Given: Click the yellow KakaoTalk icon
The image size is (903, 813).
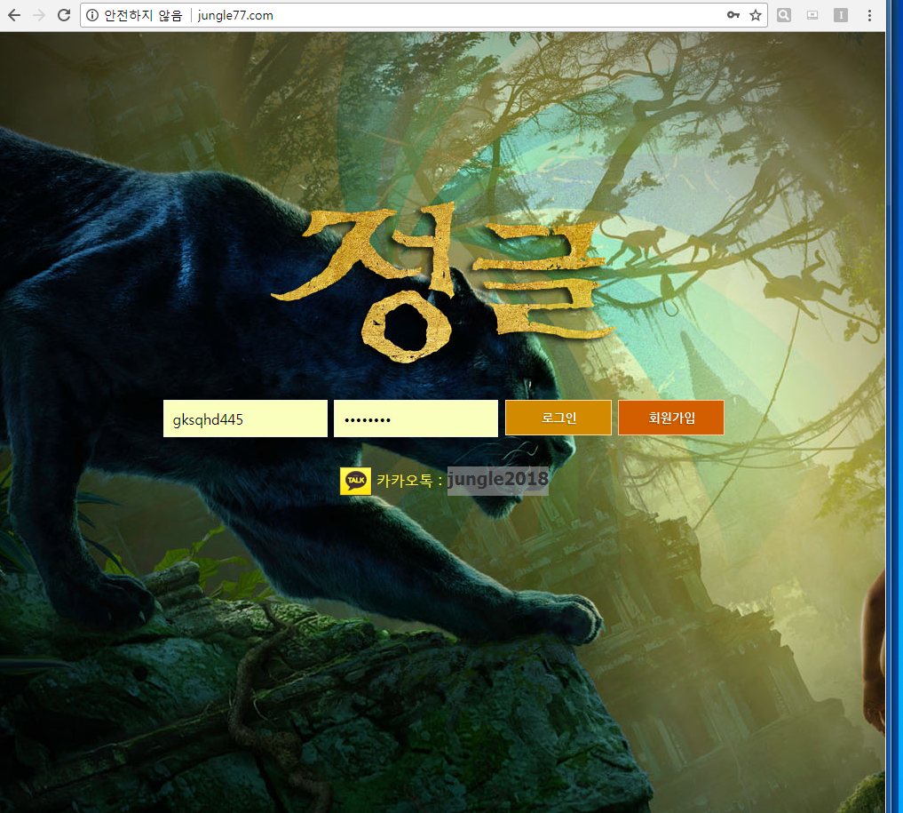Looking at the screenshot, I should click(355, 481).
